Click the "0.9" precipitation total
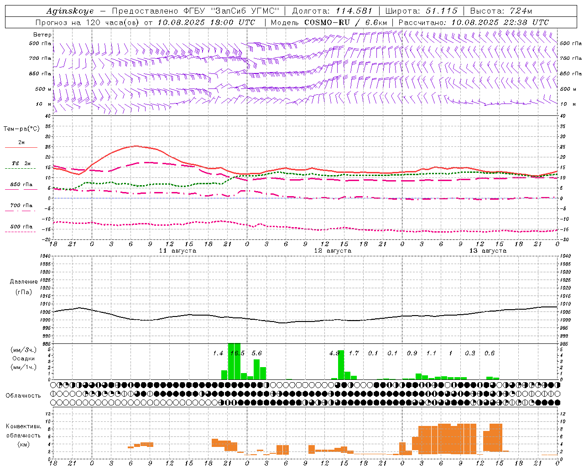584x467 pixels. pos(412,353)
